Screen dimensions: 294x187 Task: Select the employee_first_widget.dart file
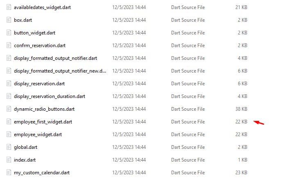(43, 122)
